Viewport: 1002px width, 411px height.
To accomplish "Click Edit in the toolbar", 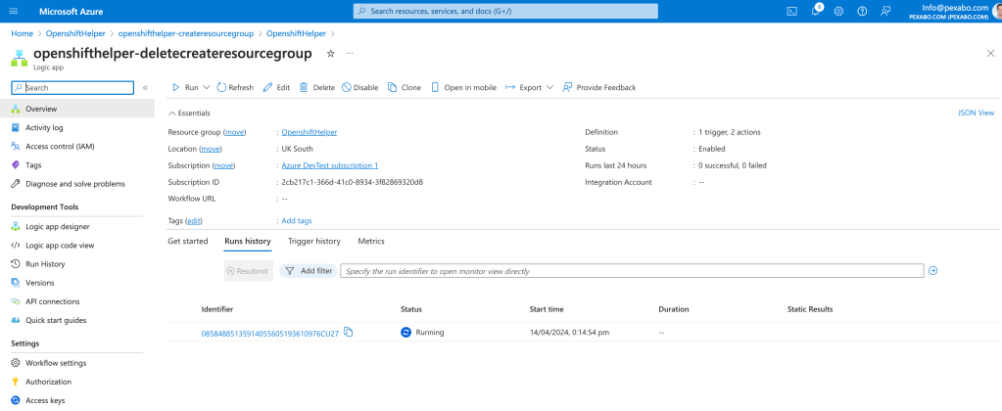I will coord(276,87).
